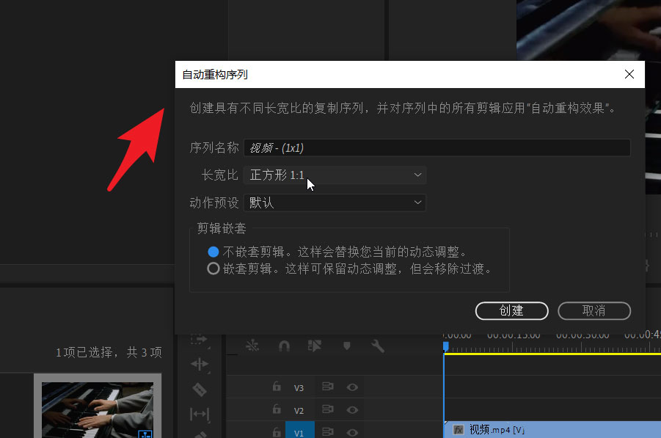661x438 pixels.
Task: Click the 创建 button
Action: point(511,310)
